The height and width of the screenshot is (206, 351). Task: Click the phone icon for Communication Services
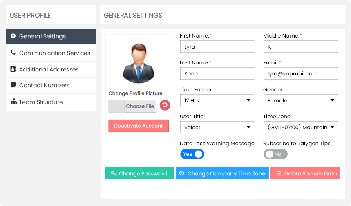click(x=13, y=53)
